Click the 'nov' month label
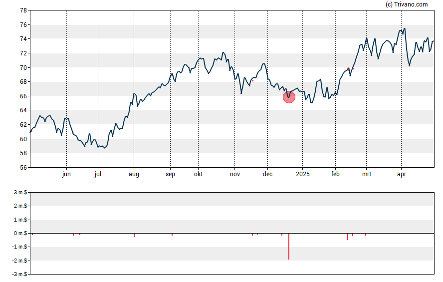The height and width of the screenshot is (282, 443). [x=235, y=174]
